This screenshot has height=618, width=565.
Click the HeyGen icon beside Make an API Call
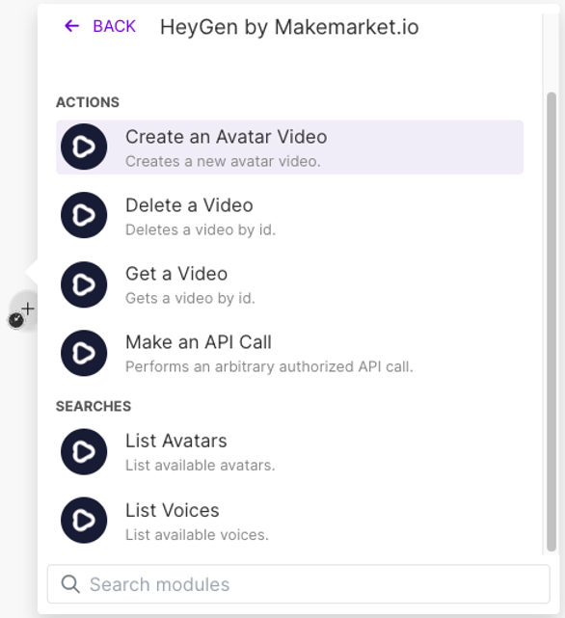pos(84,353)
